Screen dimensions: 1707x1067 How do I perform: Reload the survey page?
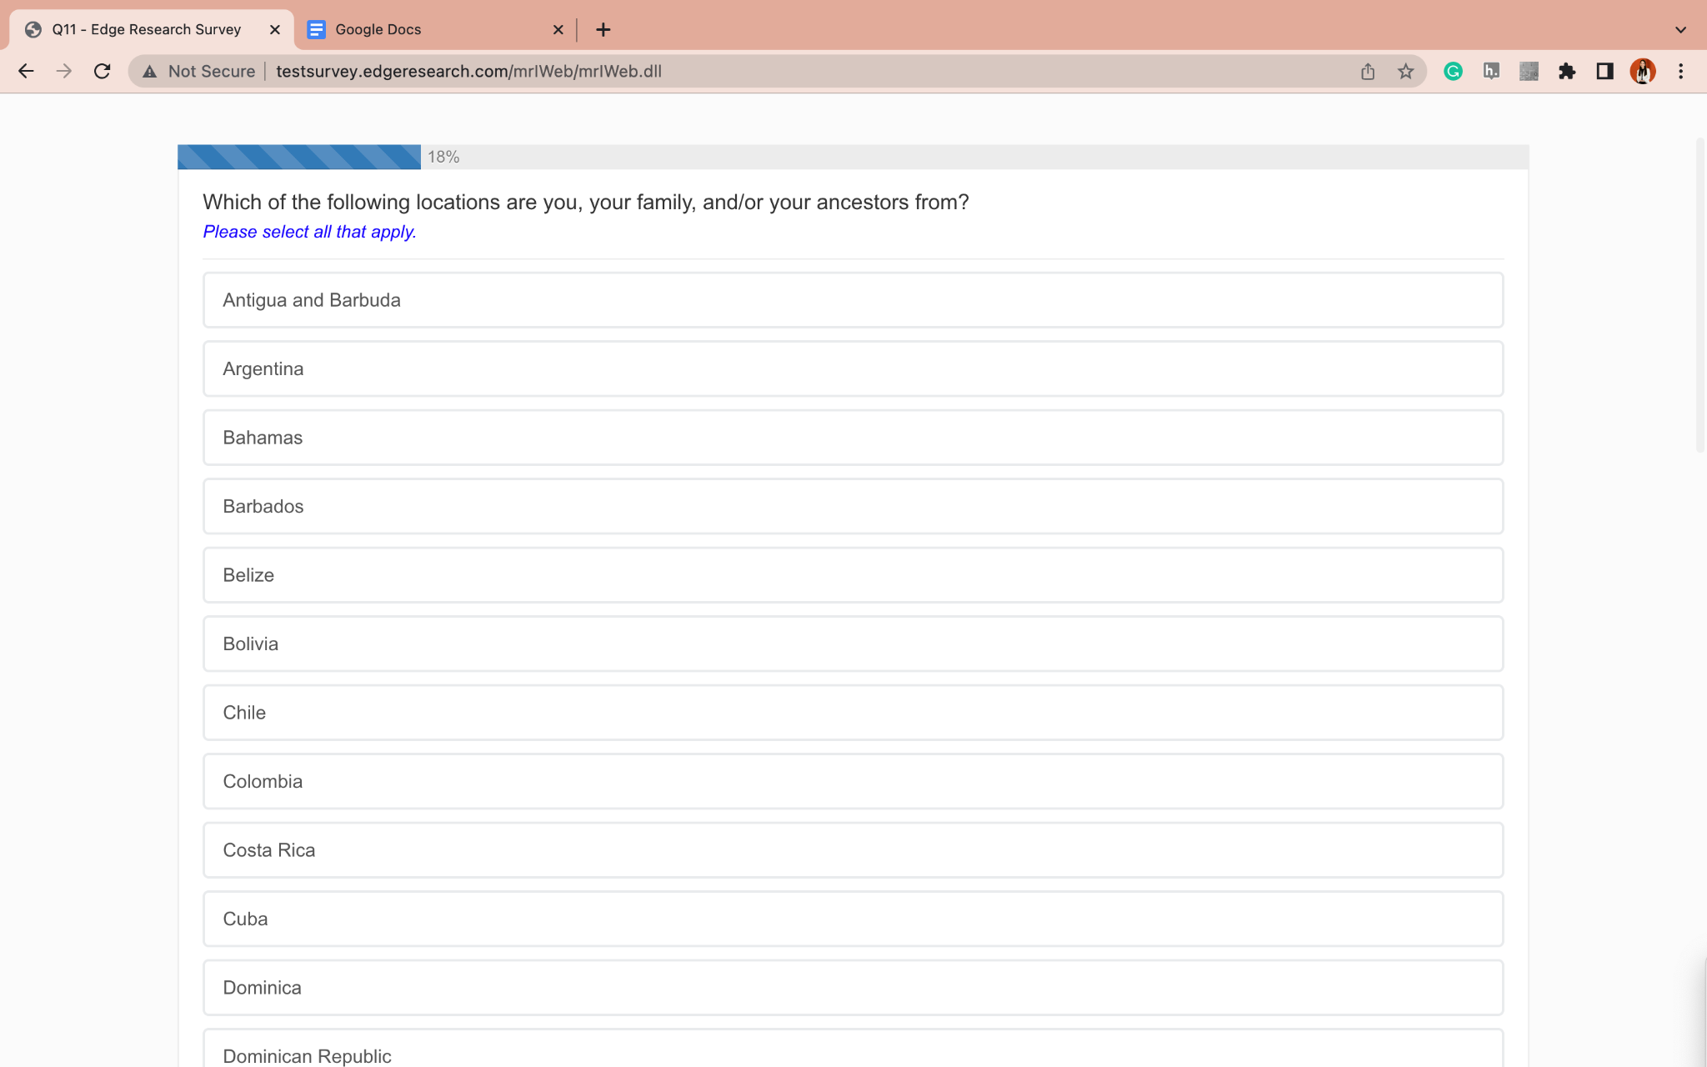[102, 72]
